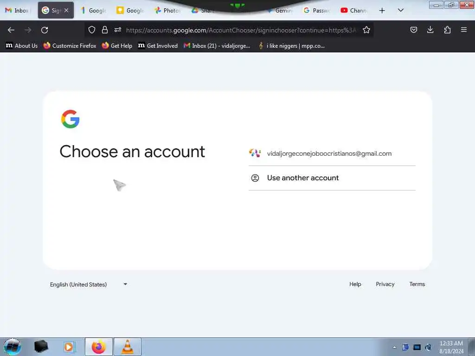Open the Privacy link
The image size is (475, 356).
coord(385,284)
